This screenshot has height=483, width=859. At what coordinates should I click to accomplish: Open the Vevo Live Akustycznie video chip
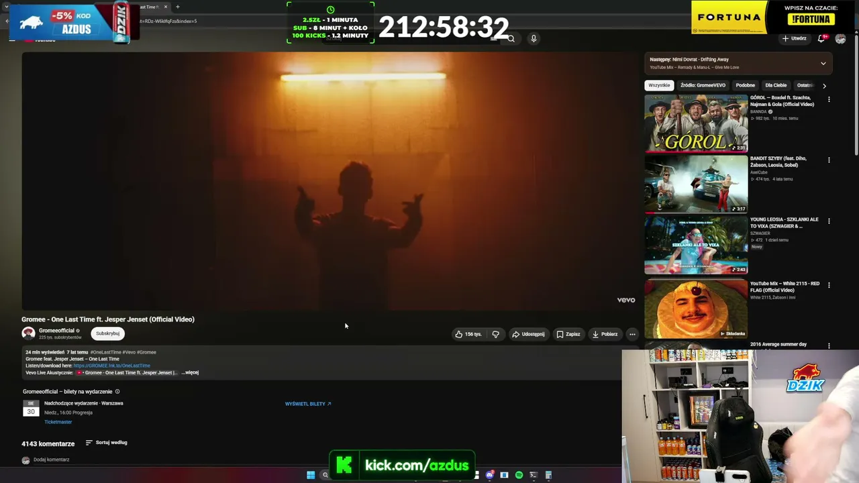pyautogui.click(x=126, y=372)
